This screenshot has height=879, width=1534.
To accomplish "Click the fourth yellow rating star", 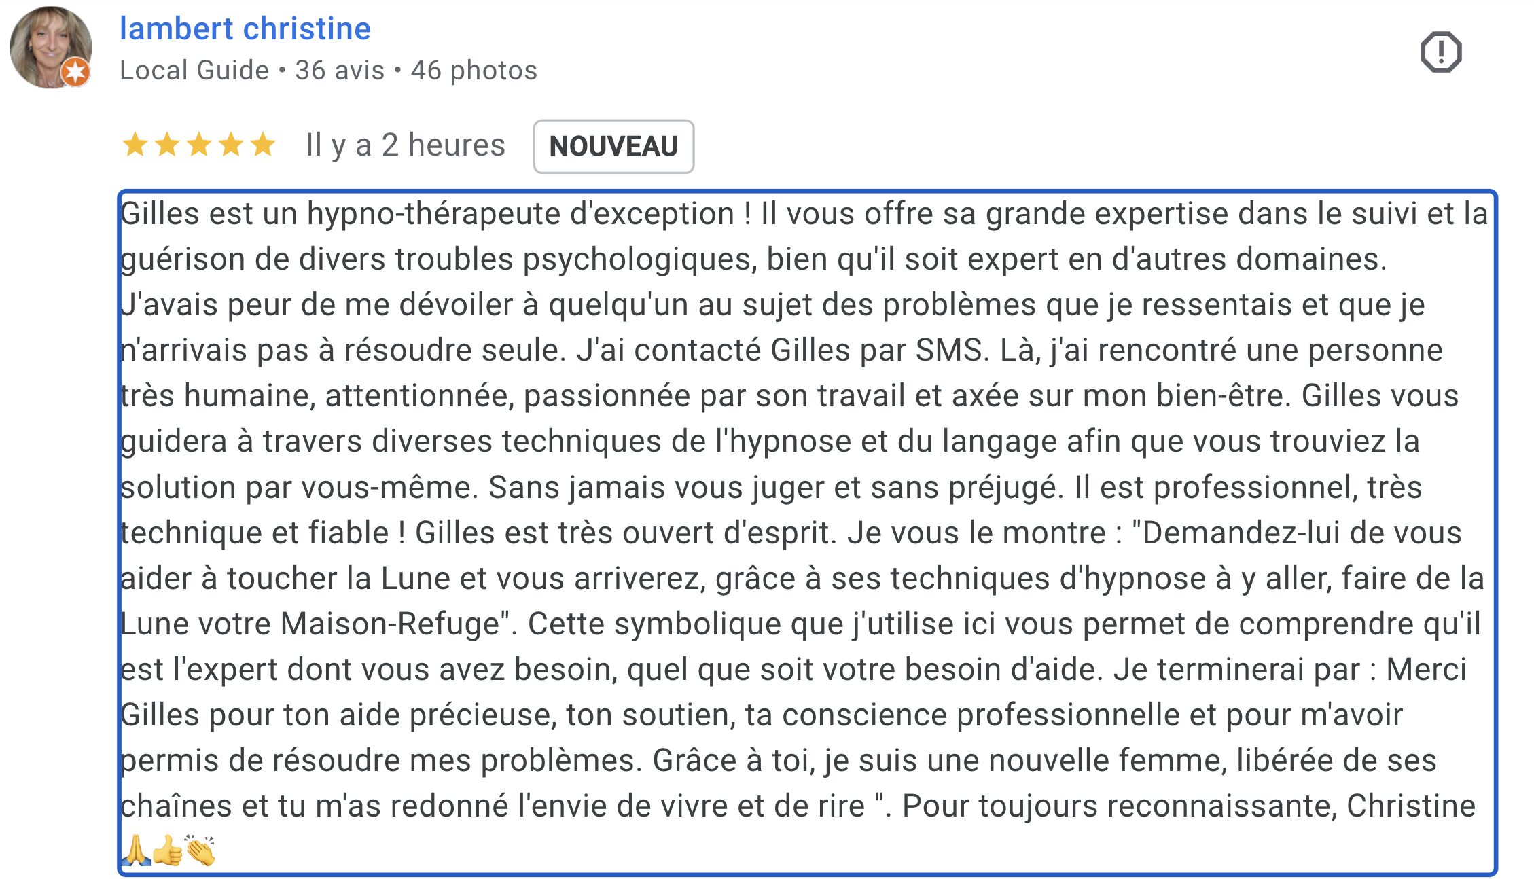I will tap(231, 145).
